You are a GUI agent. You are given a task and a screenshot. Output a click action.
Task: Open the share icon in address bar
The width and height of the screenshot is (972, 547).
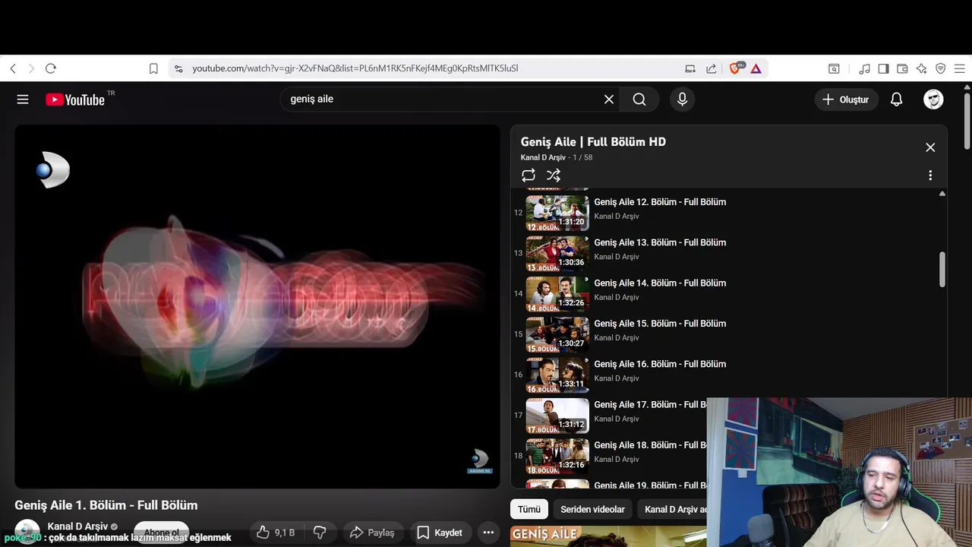(x=711, y=68)
